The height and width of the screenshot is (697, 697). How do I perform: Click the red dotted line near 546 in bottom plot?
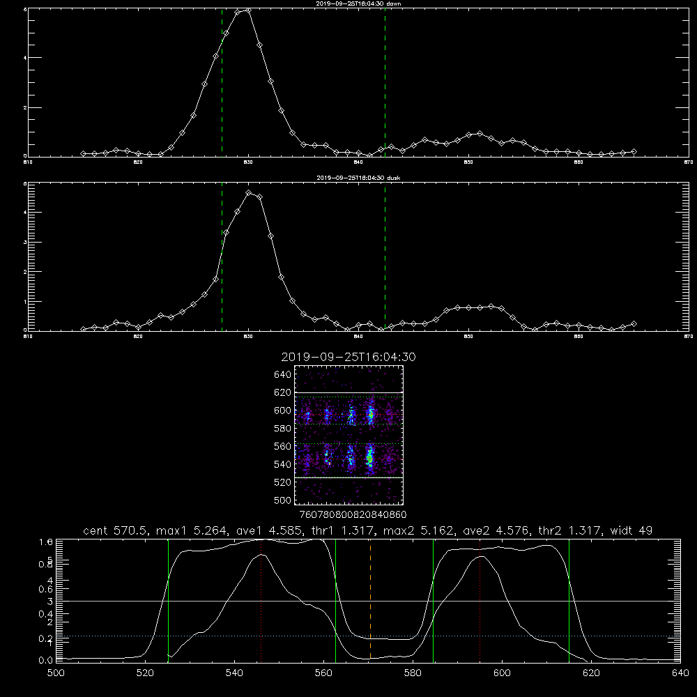point(261,600)
